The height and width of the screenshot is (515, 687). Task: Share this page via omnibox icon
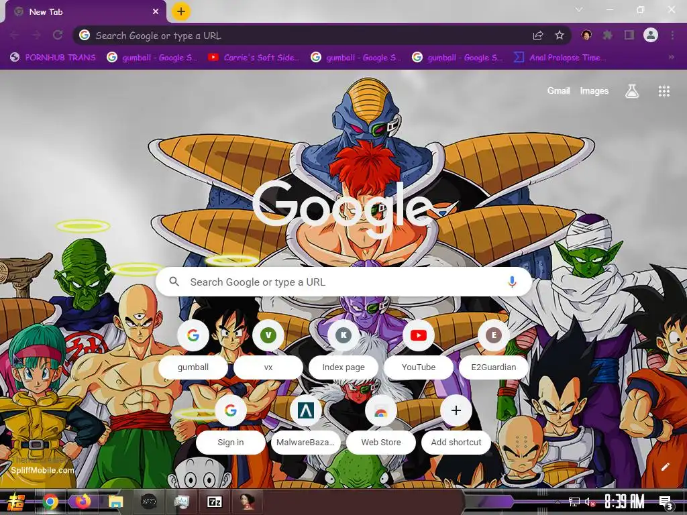pyautogui.click(x=538, y=36)
